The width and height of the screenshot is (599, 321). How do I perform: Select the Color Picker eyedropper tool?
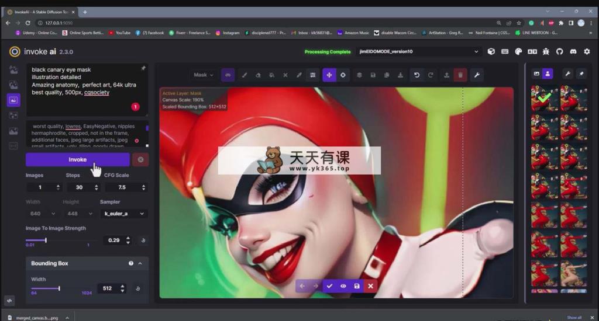click(299, 75)
